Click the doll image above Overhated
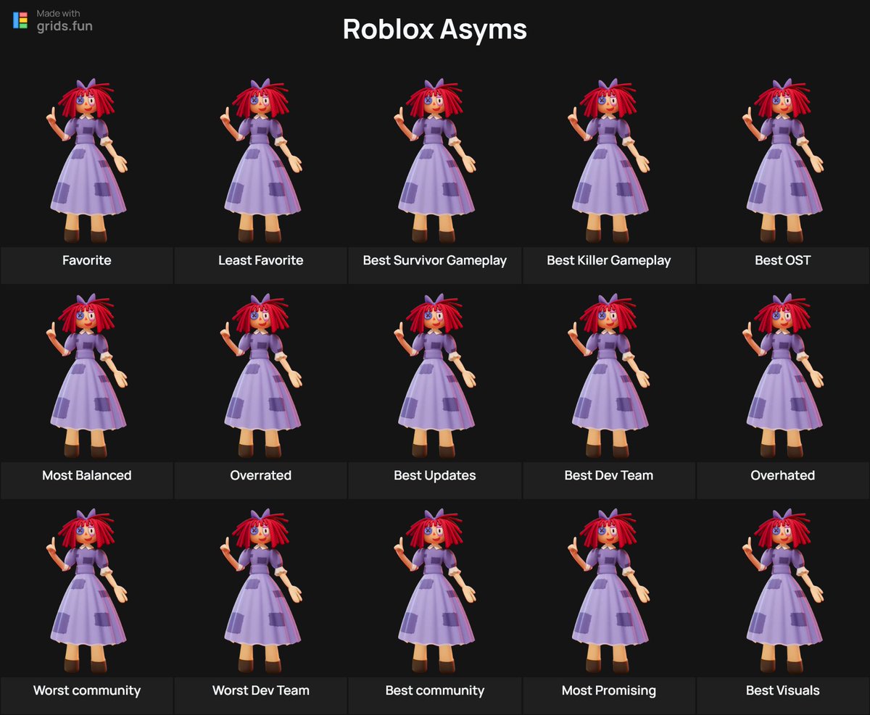Image resolution: width=870 pixels, height=715 pixels. point(783,376)
